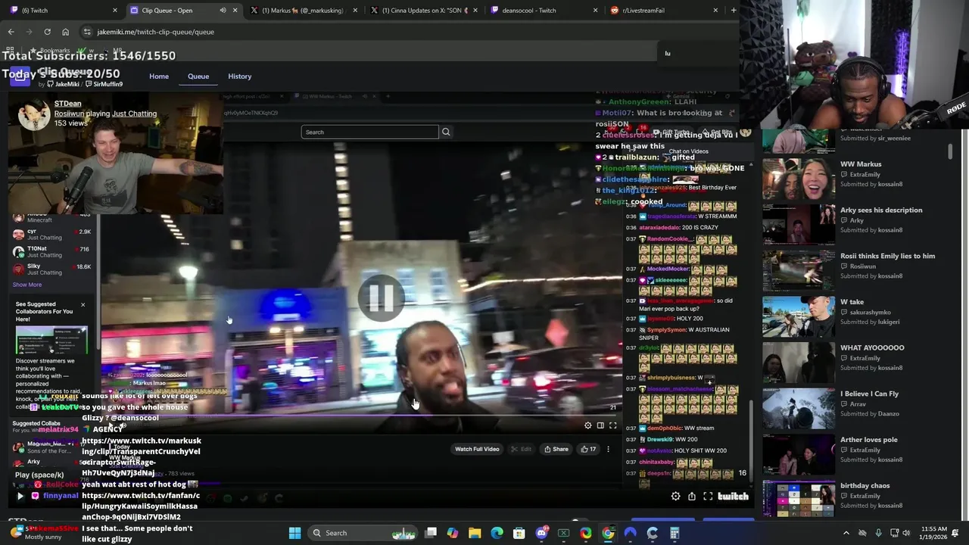The height and width of the screenshot is (545, 969).
Task: Click the Search text field
Action: click(369, 132)
